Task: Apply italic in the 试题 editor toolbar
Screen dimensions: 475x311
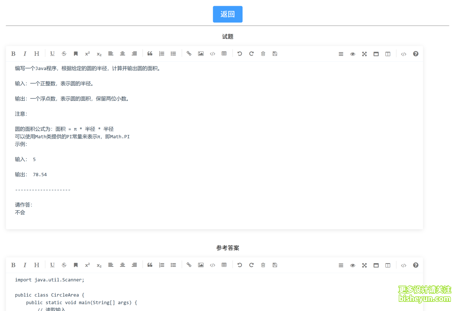Action: tap(25, 54)
